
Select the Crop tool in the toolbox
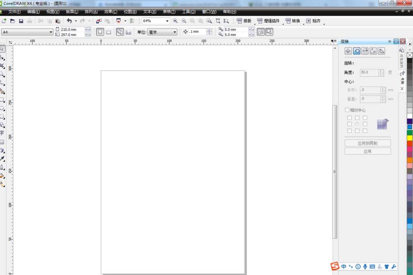[2, 66]
